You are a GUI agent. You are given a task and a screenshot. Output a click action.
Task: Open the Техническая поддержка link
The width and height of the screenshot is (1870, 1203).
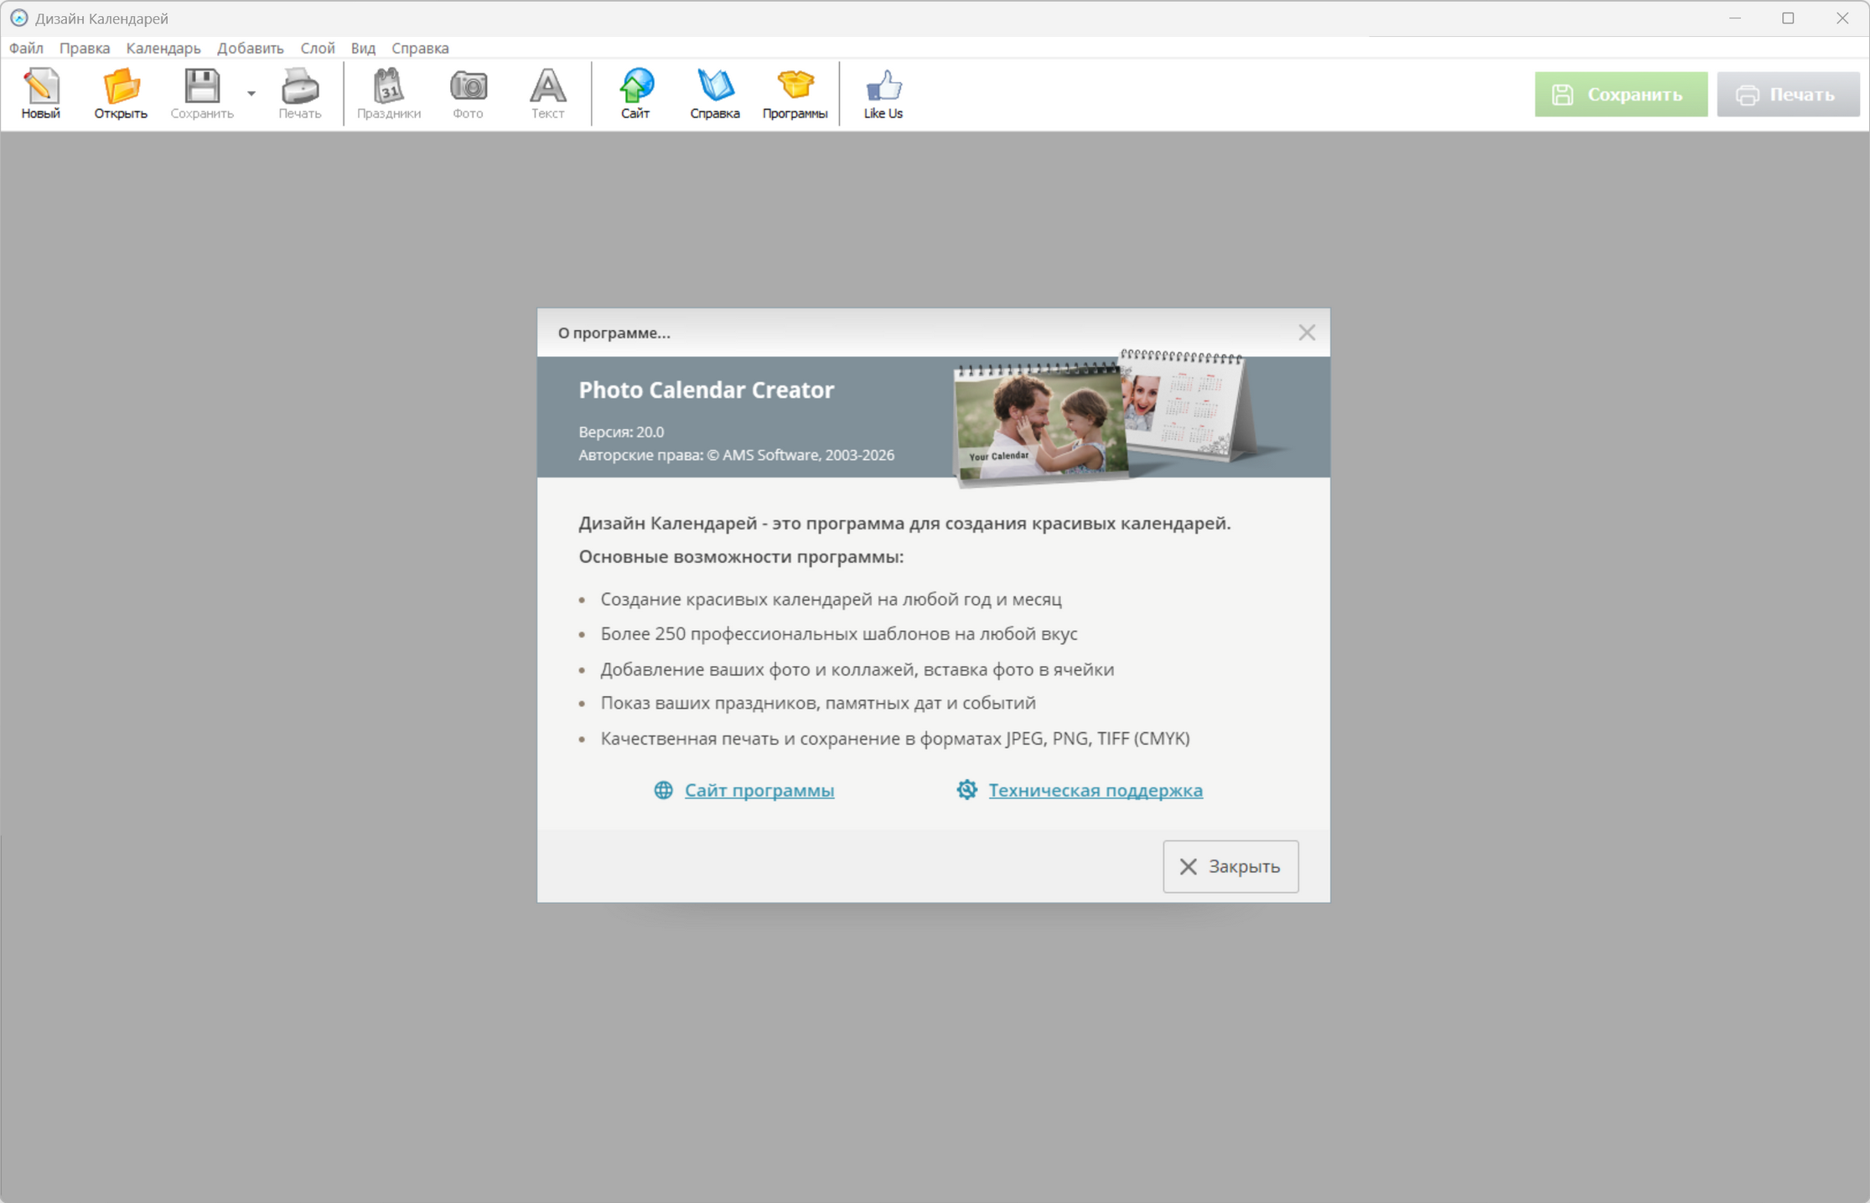click(x=1095, y=790)
